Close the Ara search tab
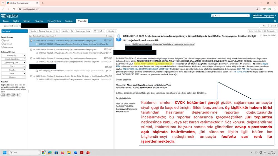The image size is (278, 156). [x=86, y=21]
